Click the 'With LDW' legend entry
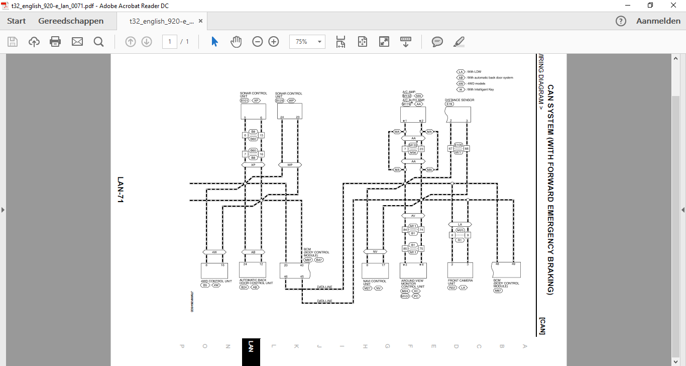This screenshot has width=686, height=366. click(469, 72)
